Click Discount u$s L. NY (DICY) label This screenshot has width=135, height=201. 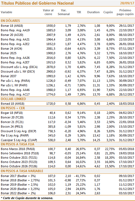[18, 71]
